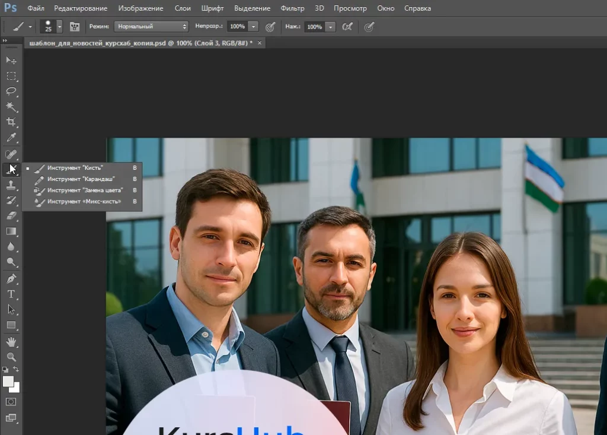Switch to шаблон_для_новостей_курсаб_копия.psd document tab

(x=140, y=43)
